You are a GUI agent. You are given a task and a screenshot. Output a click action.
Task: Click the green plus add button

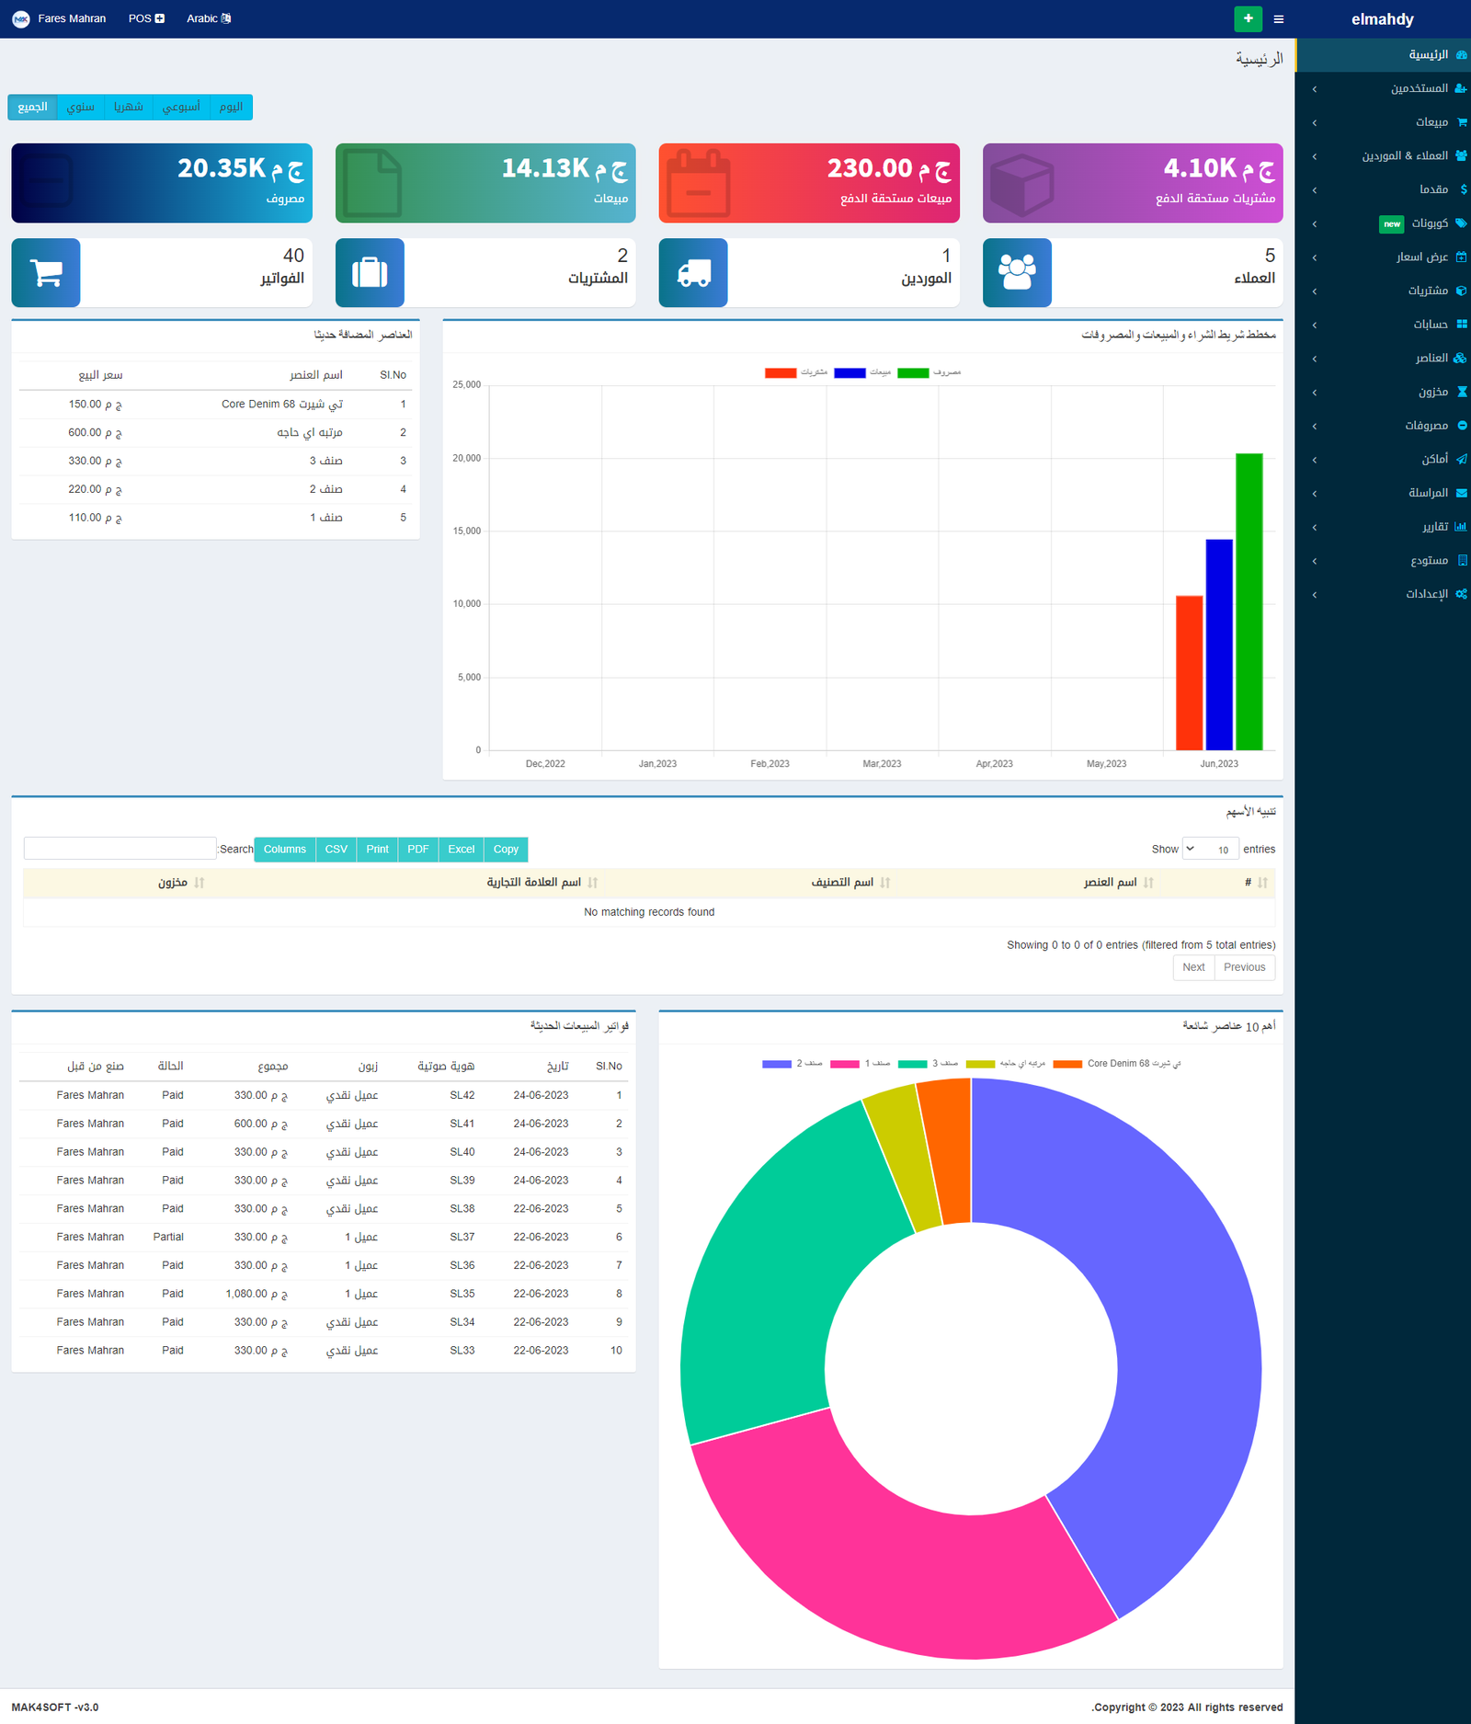[1248, 18]
